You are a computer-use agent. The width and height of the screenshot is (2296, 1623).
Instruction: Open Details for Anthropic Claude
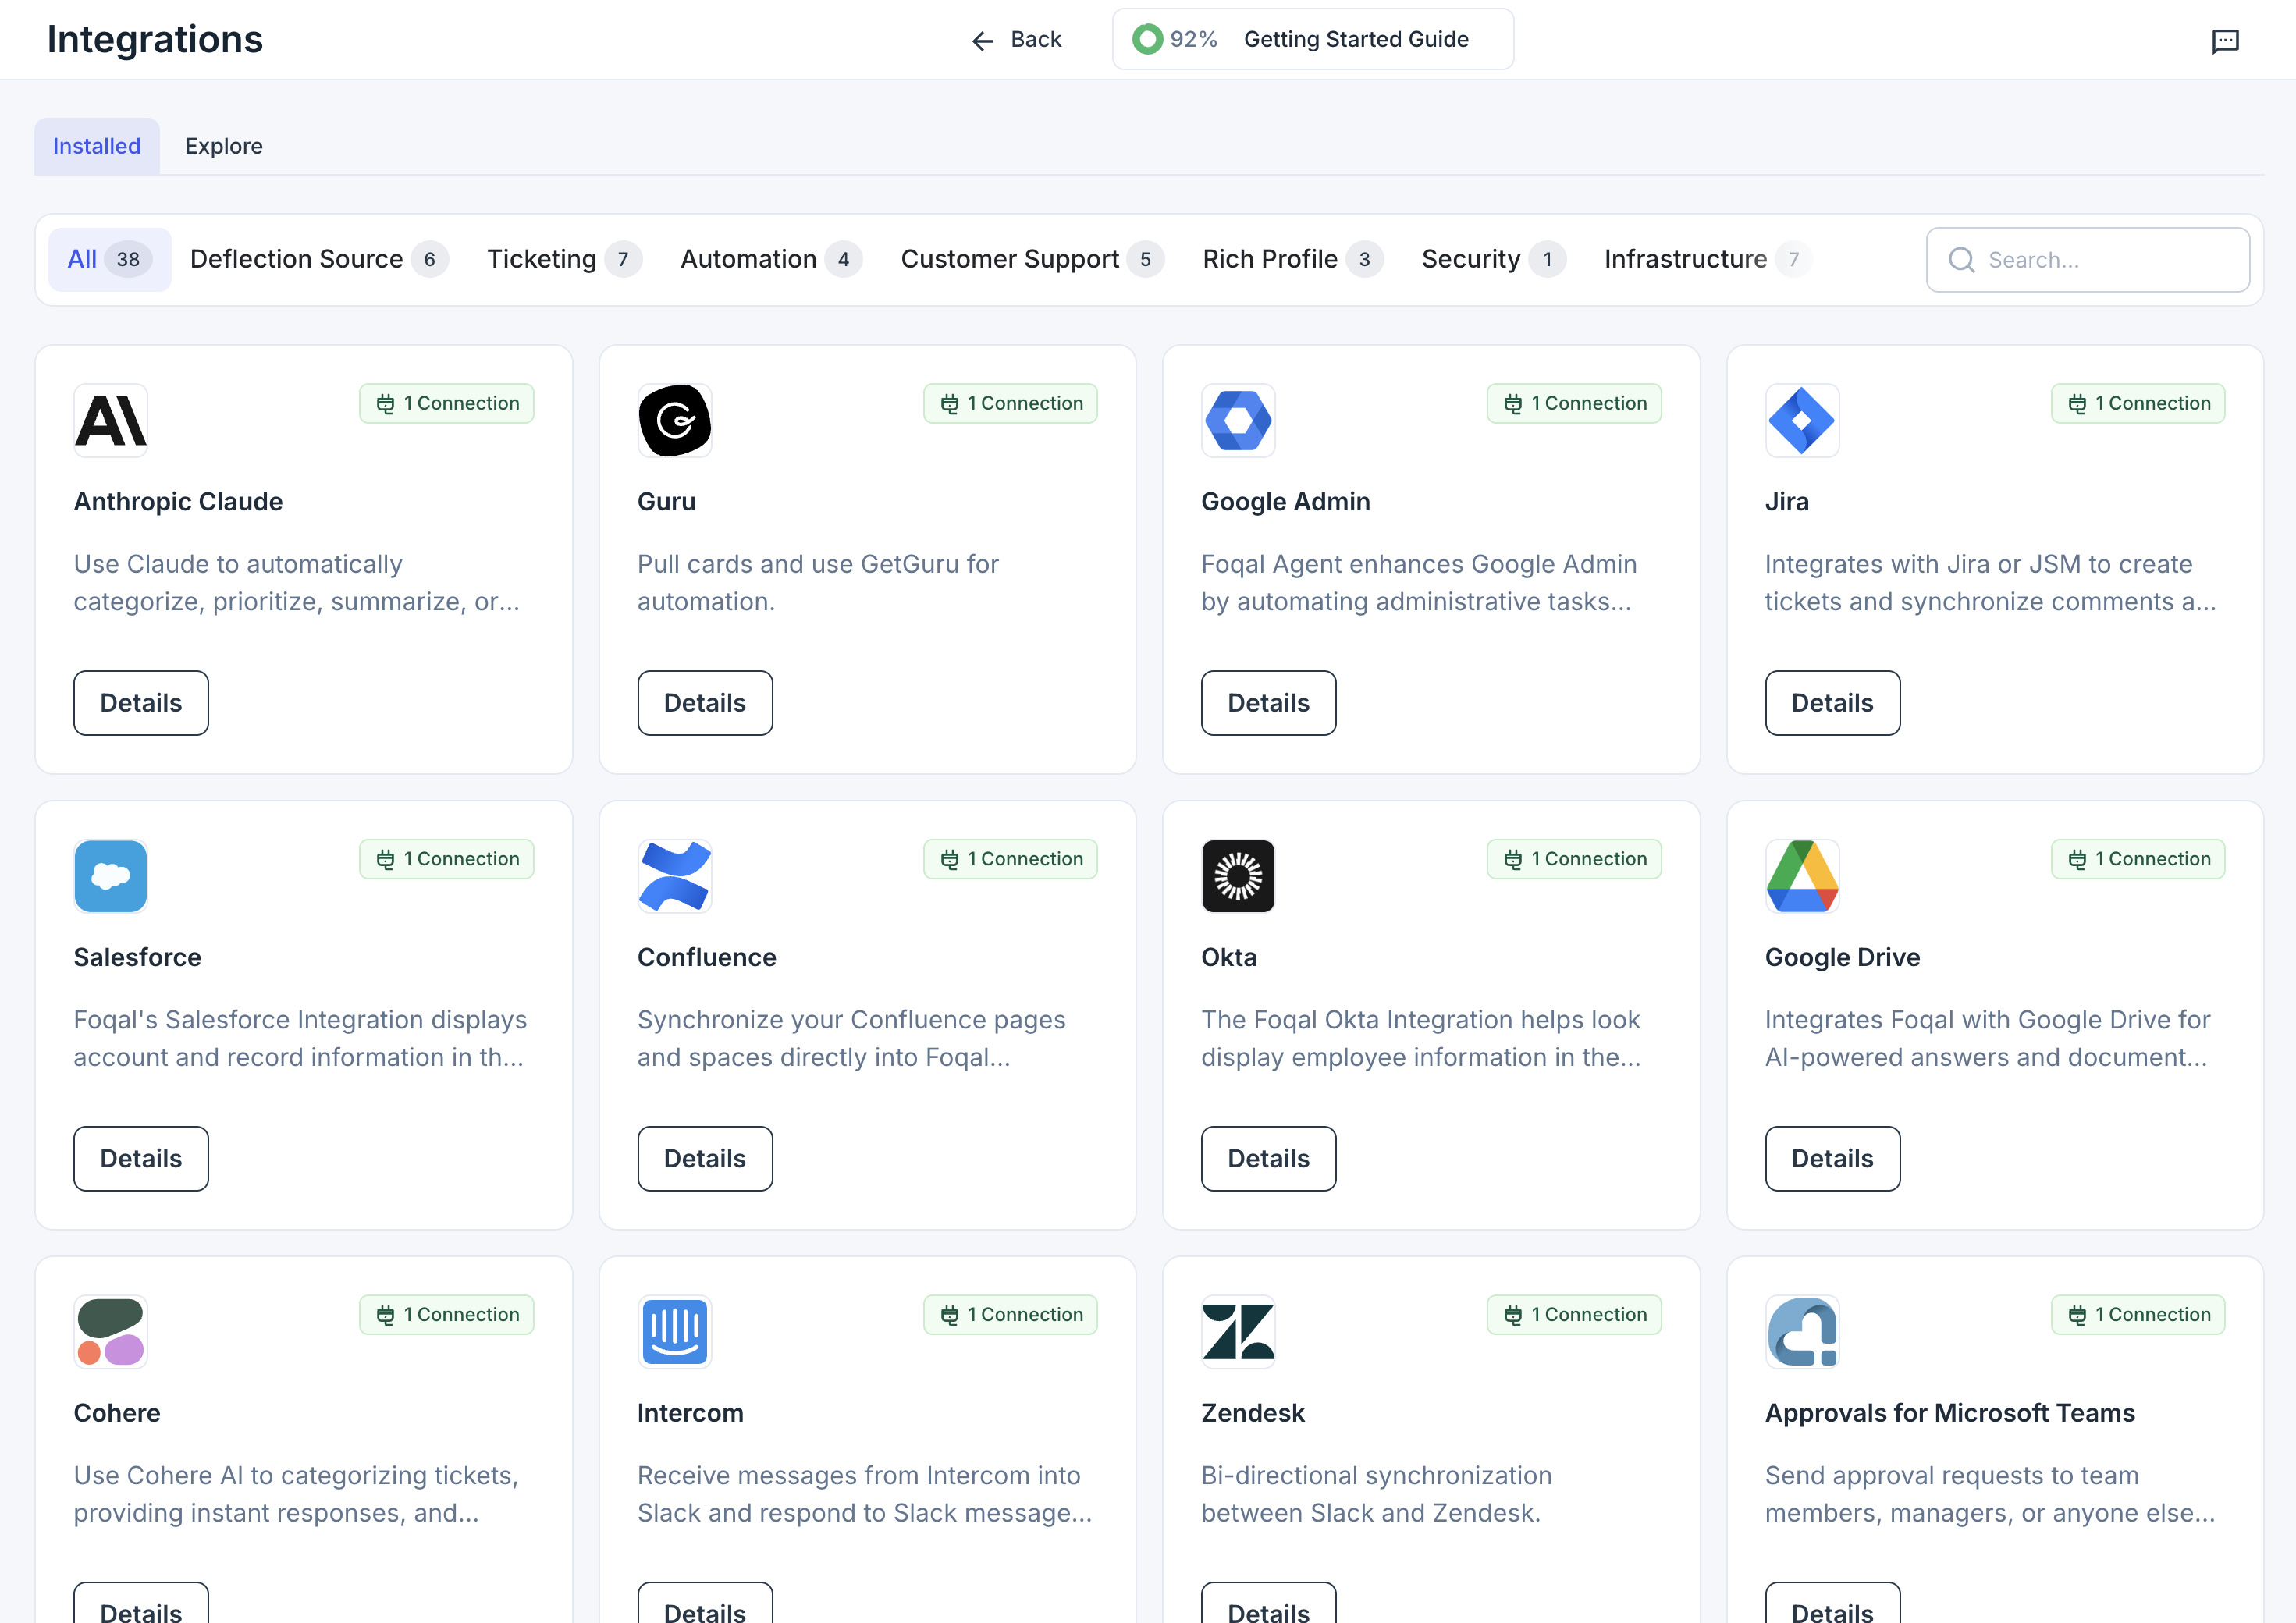tap(141, 703)
